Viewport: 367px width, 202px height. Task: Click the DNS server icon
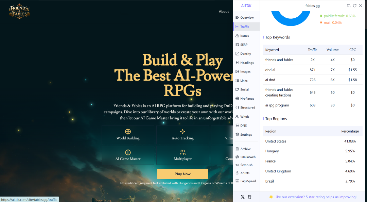237,125
